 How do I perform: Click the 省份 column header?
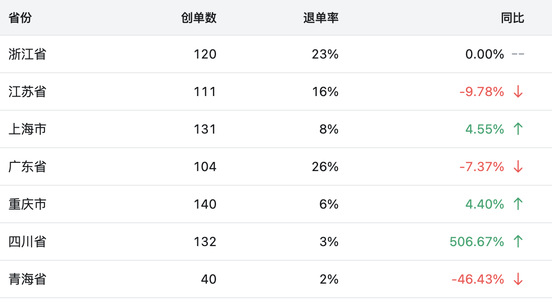21,18
